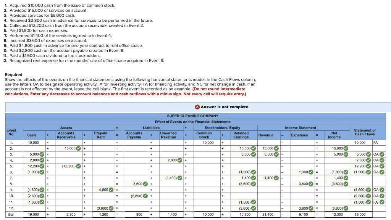
Task: Click the 'SUPER CLEANING COMPANY' table title
Action: pyautogui.click(x=192, y=116)
